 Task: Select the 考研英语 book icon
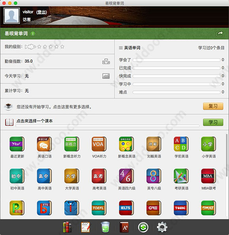coord(181,176)
